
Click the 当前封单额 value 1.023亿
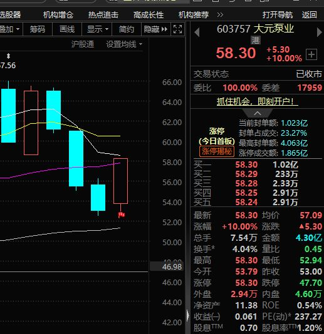click(295, 123)
